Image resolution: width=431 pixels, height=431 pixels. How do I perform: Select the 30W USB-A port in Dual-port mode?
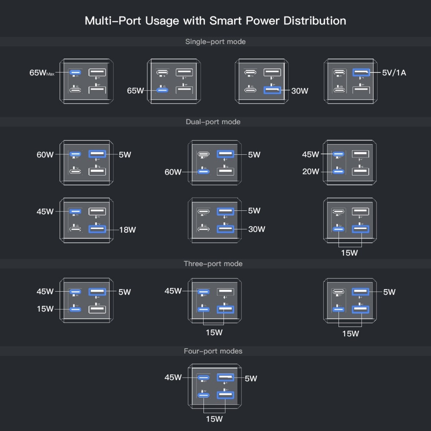(225, 229)
